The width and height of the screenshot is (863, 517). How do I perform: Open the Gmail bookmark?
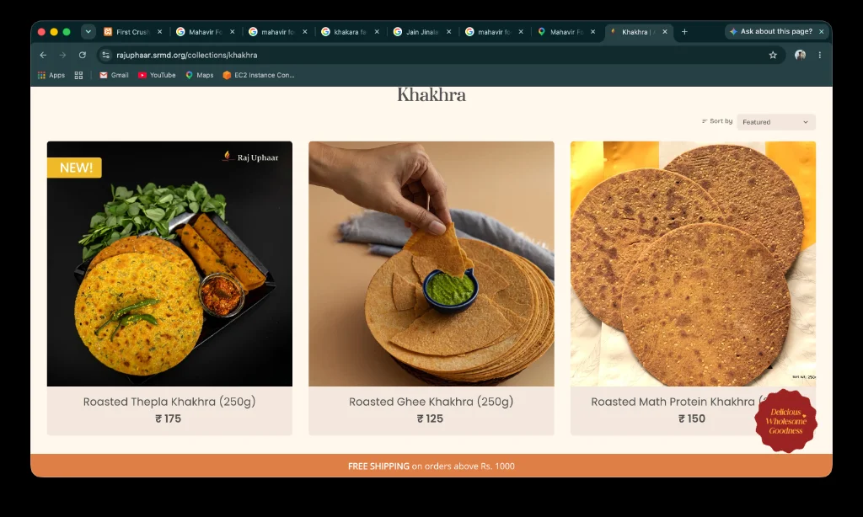coord(114,75)
